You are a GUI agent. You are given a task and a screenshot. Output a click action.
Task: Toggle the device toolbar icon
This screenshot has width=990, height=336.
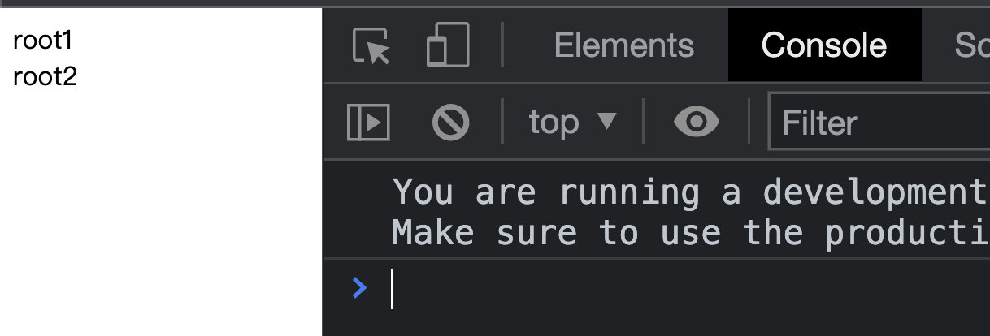click(448, 45)
